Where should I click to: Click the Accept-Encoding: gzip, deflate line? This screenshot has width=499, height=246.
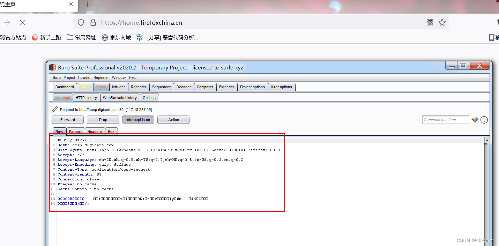94,165
